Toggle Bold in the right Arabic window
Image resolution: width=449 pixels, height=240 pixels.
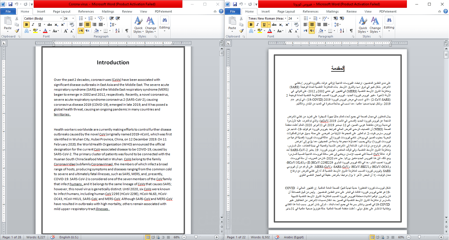coord(251,25)
